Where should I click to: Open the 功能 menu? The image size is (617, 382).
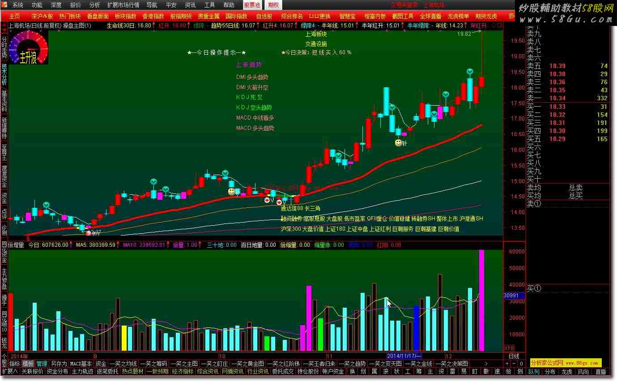37,5
